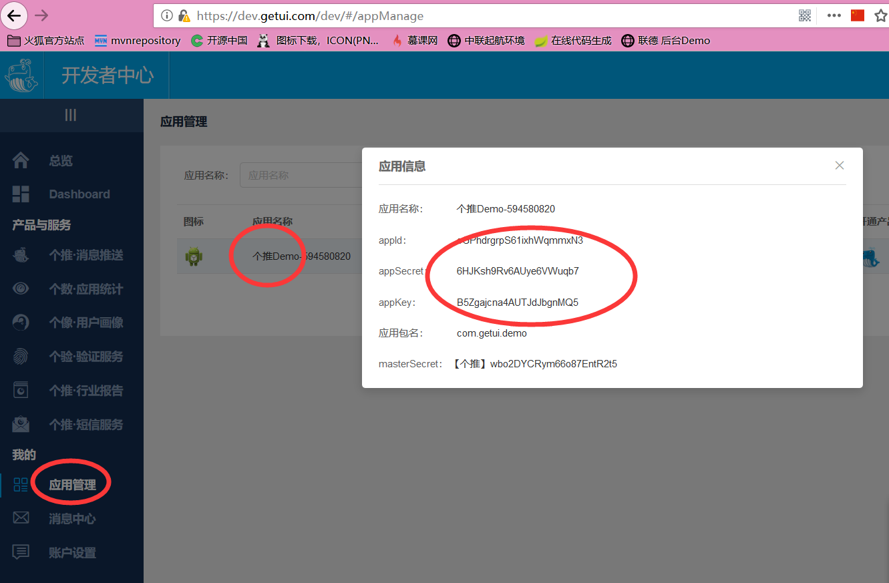The image size is (889, 583).
Task: Click the elephant product icon in table row
Action: click(x=869, y=258)
